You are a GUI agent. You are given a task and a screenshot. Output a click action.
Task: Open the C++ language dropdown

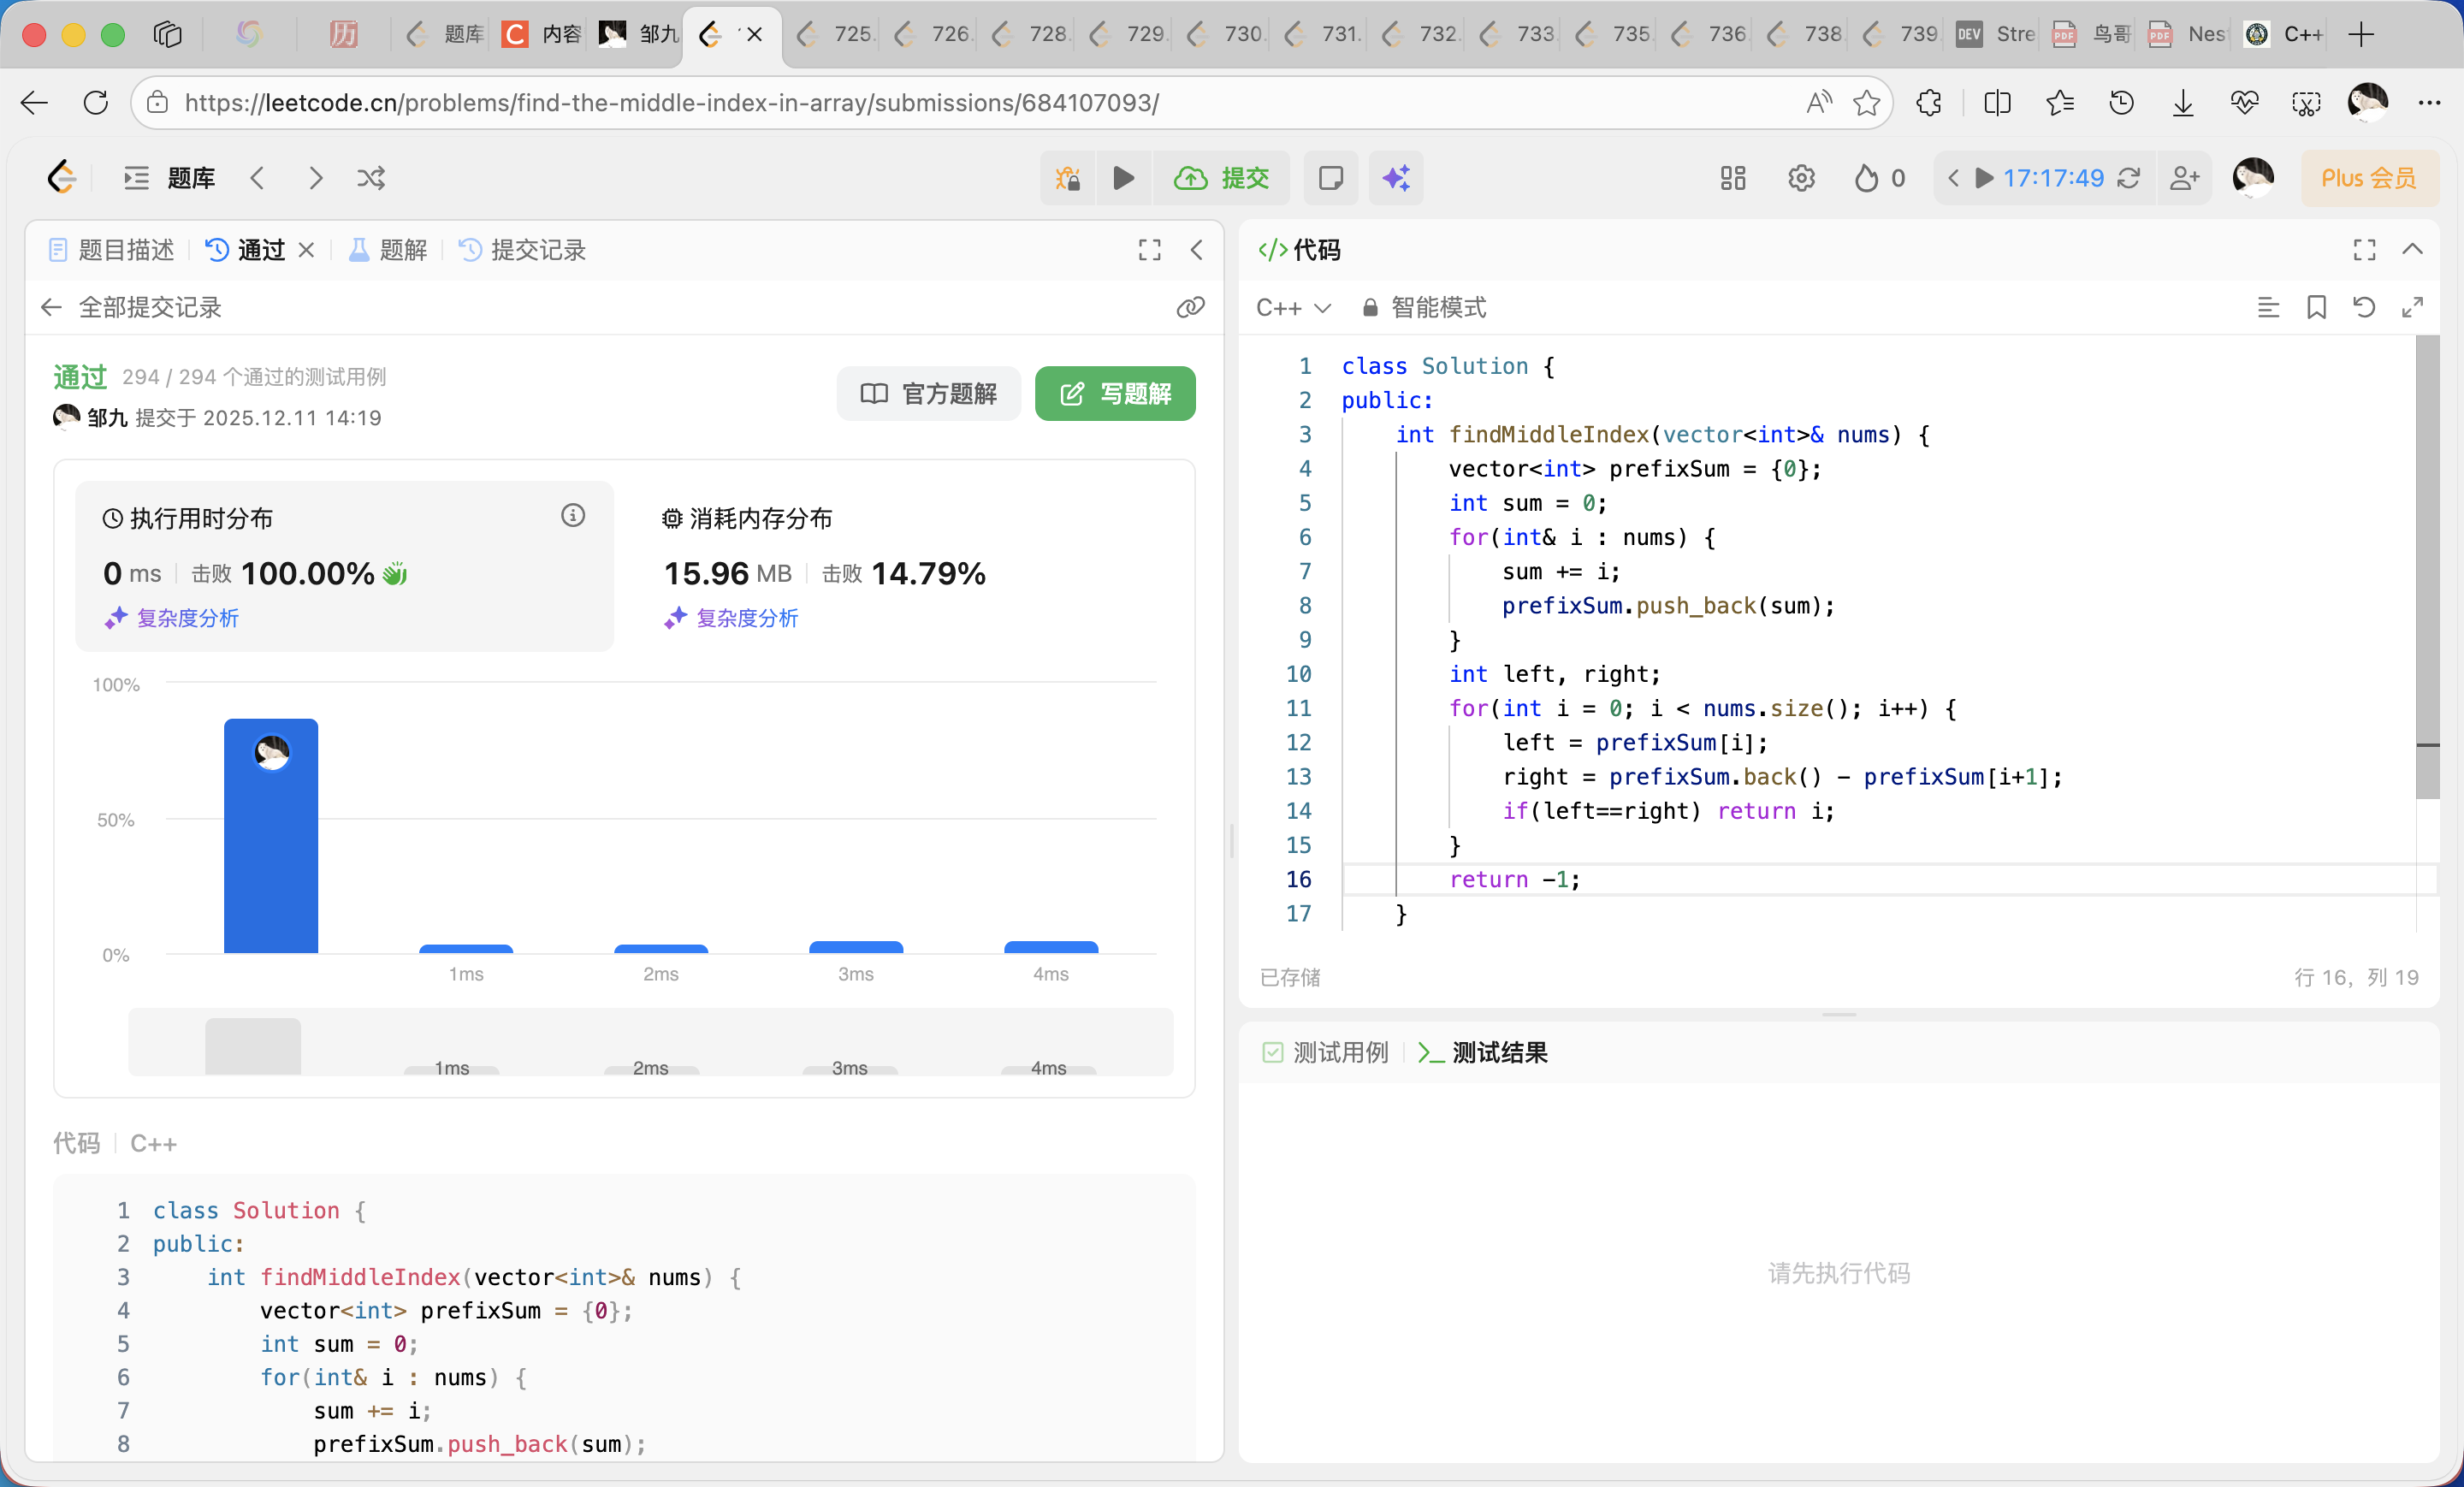point(1292,307)
